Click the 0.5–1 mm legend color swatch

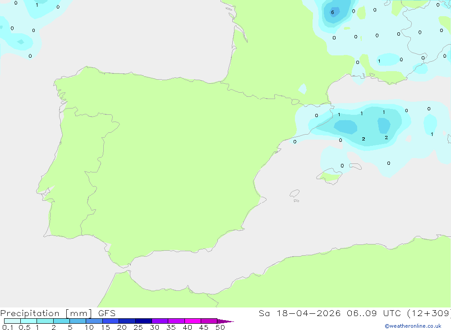pos(29,321)
